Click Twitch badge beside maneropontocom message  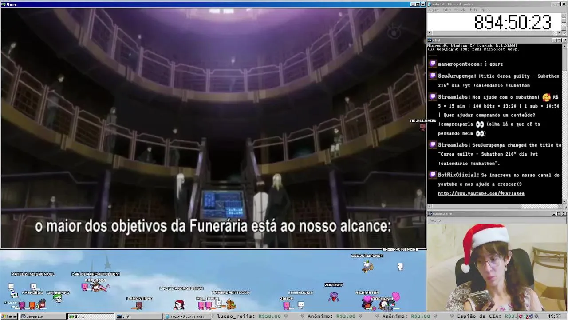(433, 64)
